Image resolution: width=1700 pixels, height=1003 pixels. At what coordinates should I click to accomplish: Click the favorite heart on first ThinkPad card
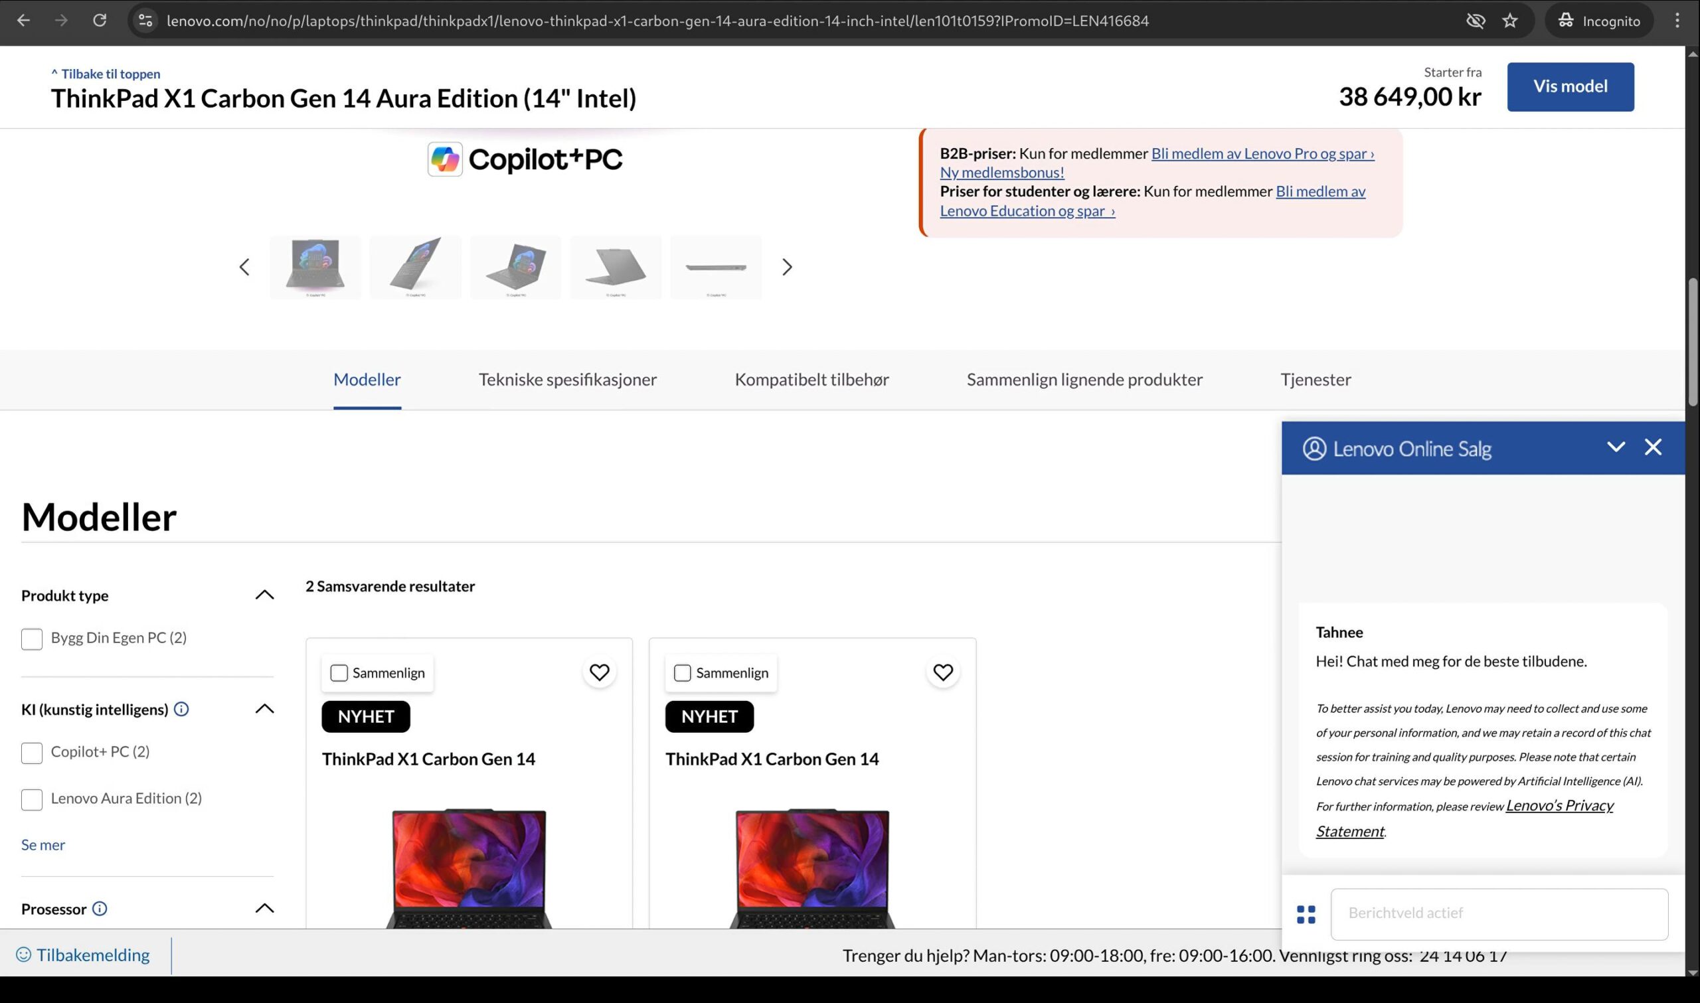[599, 672]
